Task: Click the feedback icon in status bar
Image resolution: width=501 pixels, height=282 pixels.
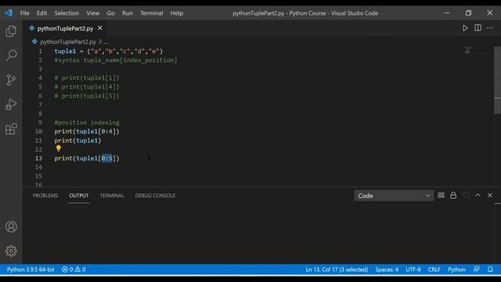Action: [x=477, y=269]
